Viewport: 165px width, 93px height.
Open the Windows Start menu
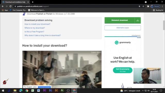pos(3,91)
